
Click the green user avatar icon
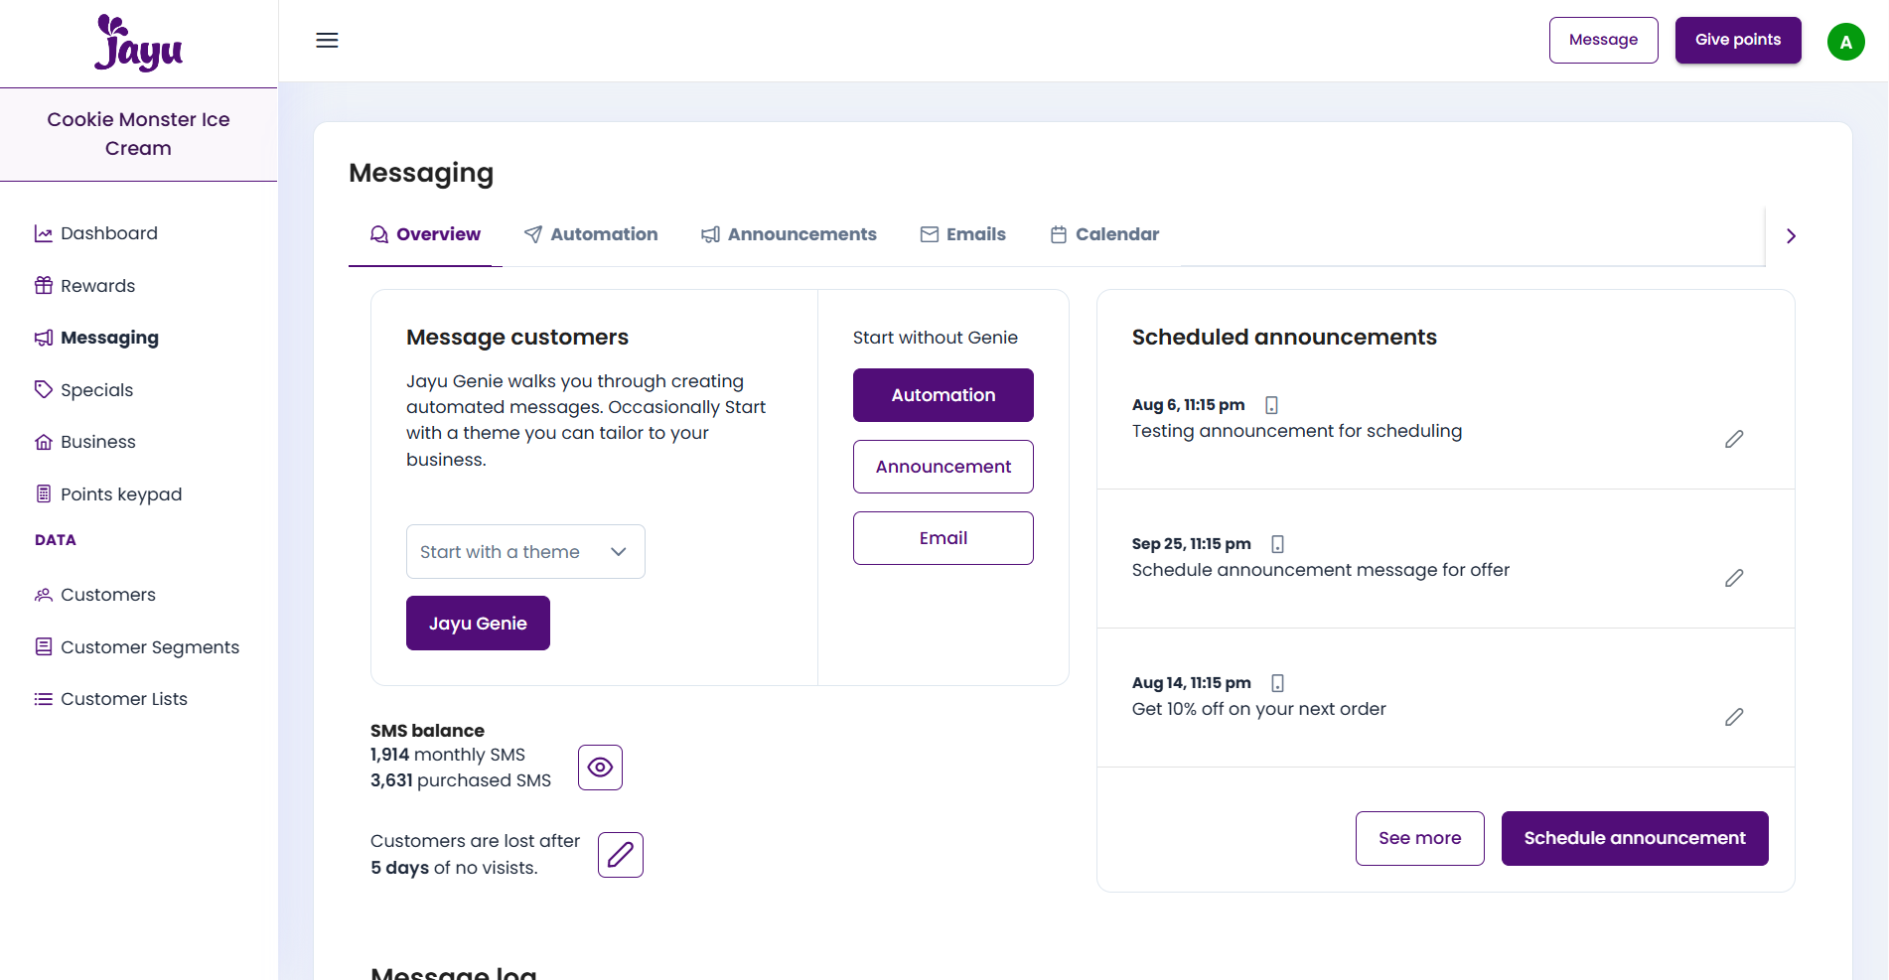(x=1845, y=42)
